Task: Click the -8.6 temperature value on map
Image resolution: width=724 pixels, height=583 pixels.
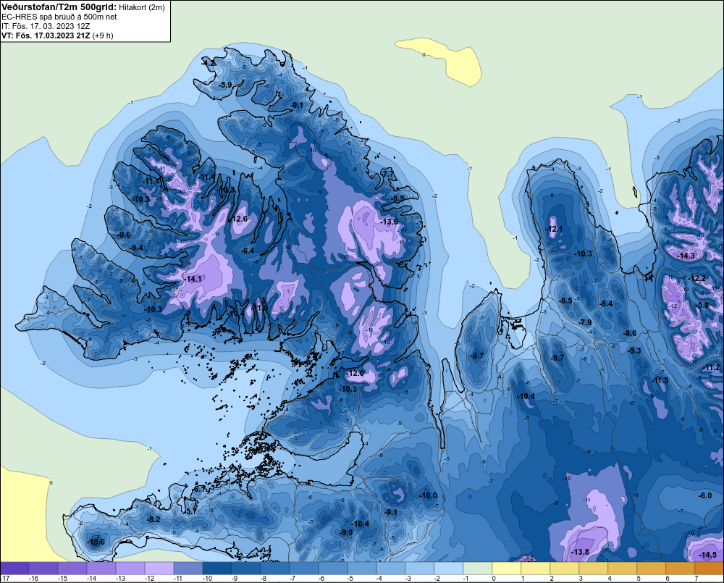Action: pyautogui.click(x=630, y=333)
